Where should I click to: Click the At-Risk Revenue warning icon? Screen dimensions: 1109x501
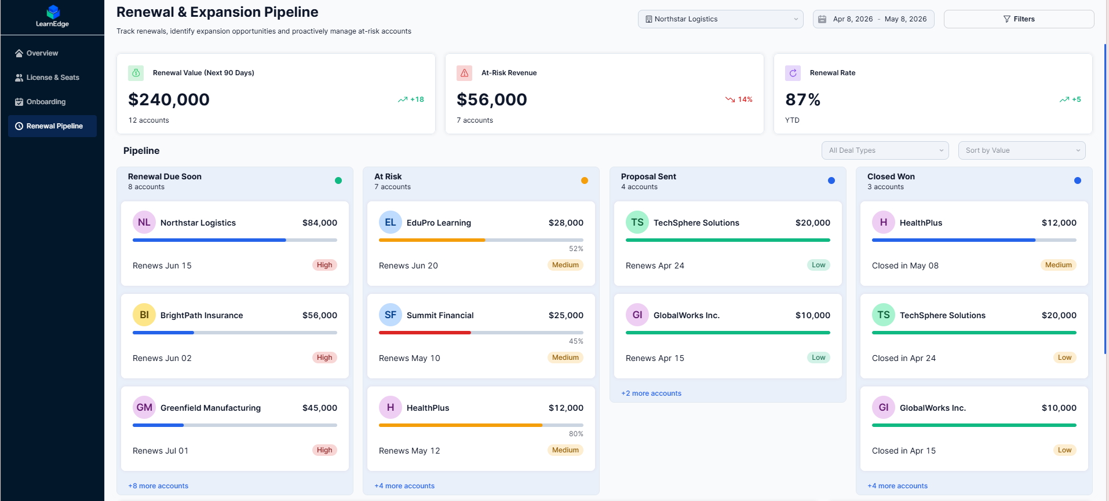pos(464,73)
